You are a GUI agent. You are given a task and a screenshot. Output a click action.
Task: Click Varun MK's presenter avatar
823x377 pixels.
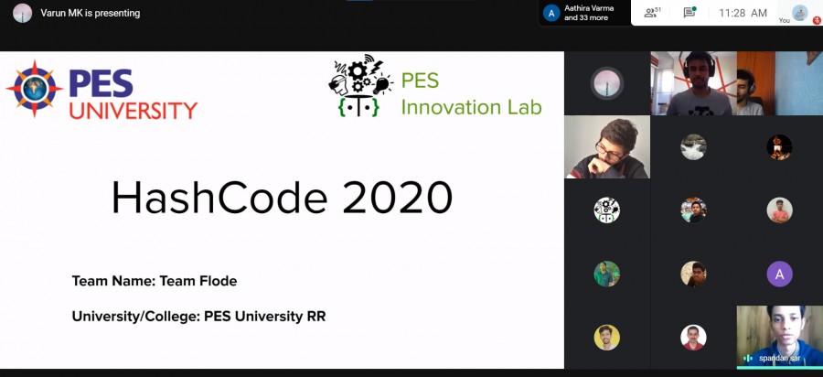coord(22,13)
